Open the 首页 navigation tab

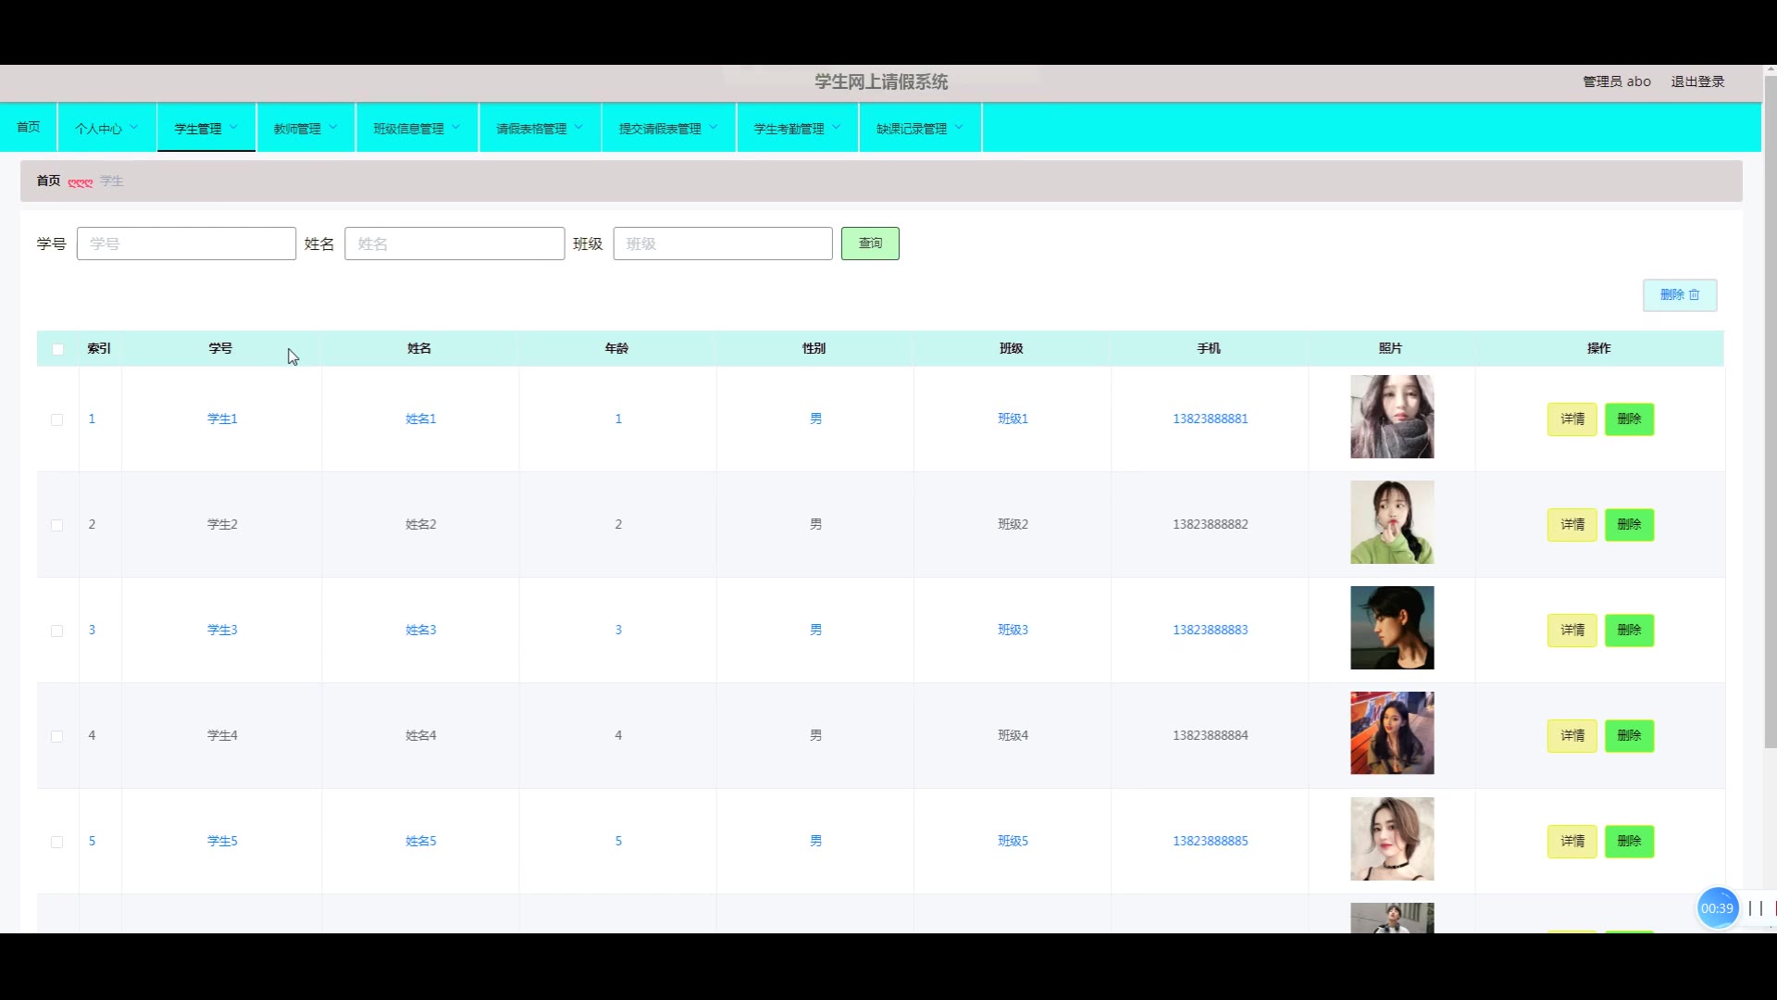point(28,127)
